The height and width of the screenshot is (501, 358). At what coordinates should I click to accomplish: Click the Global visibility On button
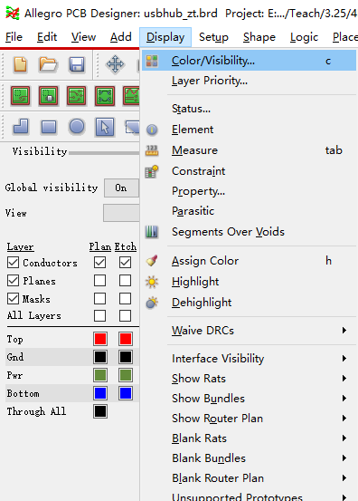pos(121,188)
